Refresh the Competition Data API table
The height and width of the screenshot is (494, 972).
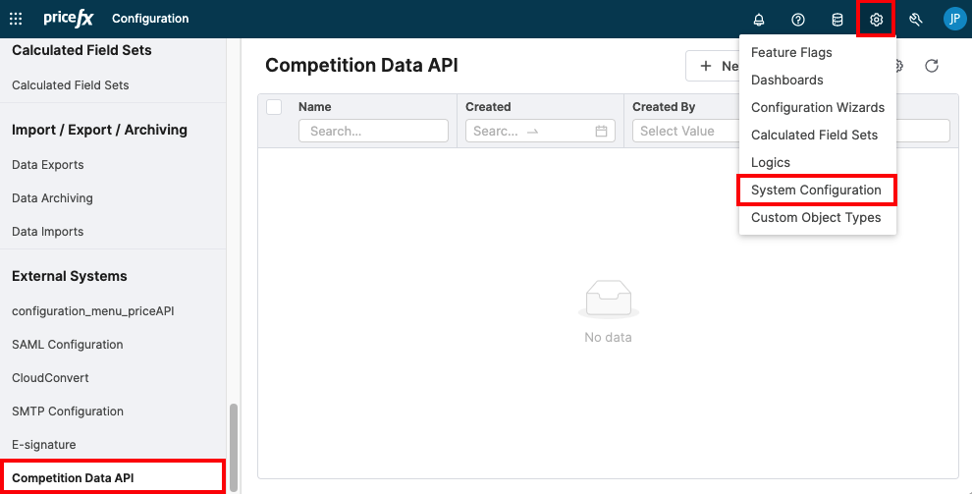click(x=932, y=66)
